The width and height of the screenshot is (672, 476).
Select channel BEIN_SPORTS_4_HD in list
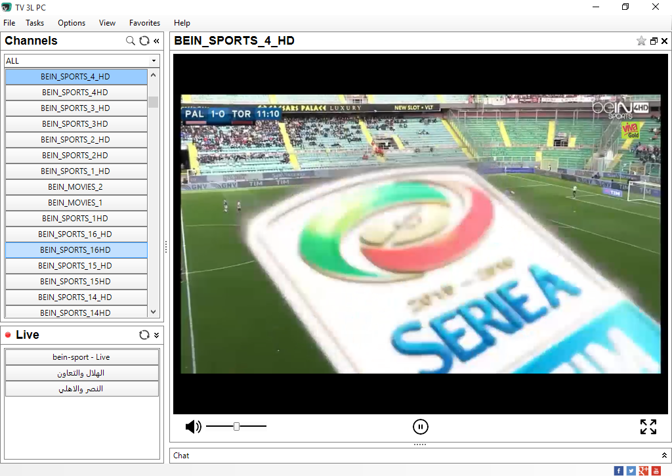pyautogui.click(x=76, y=77)
